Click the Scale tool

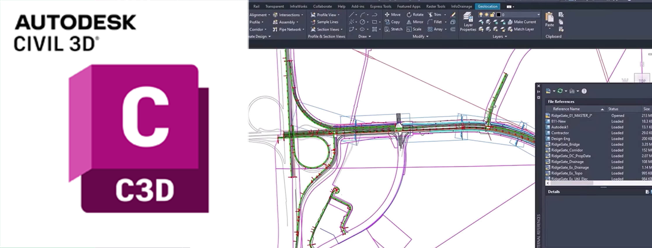(414, 29)
